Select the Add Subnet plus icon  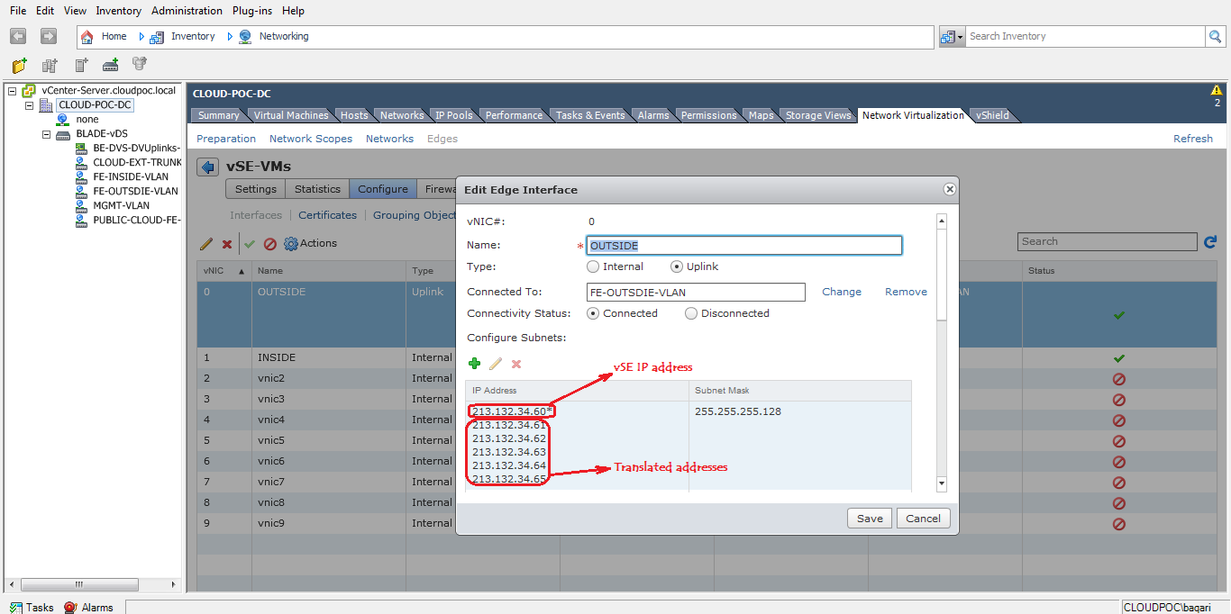475,364
